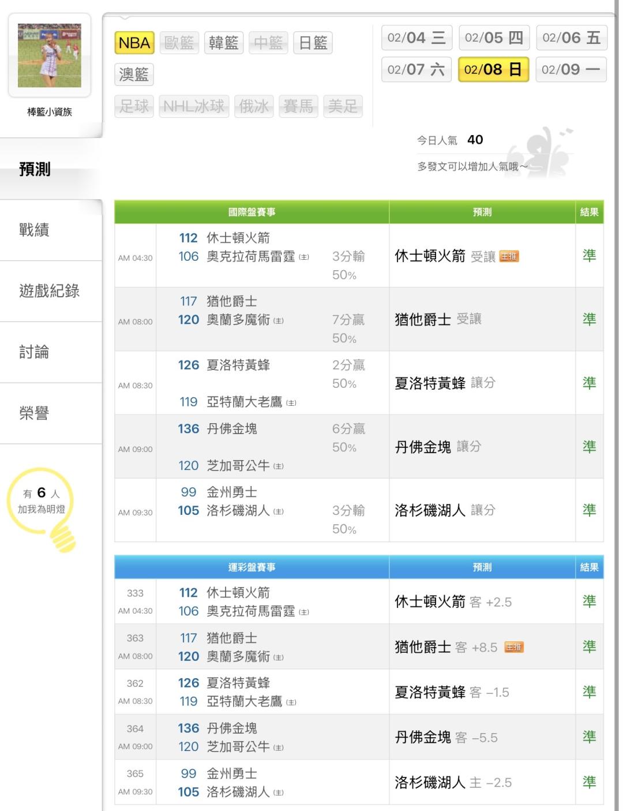This screenshot has height=811, width=623.
Task: Click 洛杉磯湖人 主 -2.5 prediction
Action: point(453,783)
